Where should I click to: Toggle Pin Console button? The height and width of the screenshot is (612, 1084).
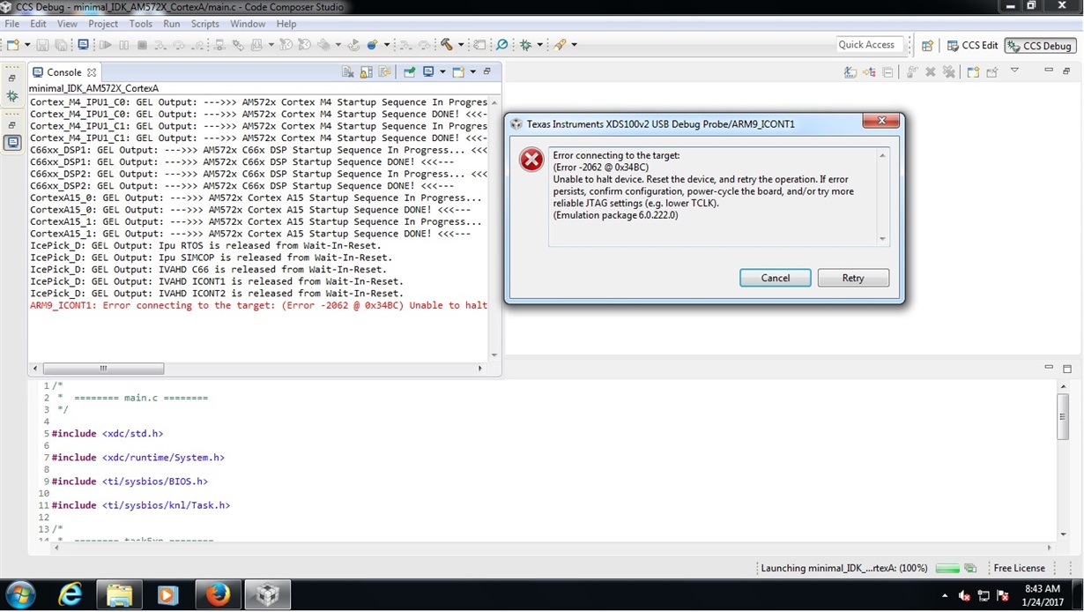(410, 71)
